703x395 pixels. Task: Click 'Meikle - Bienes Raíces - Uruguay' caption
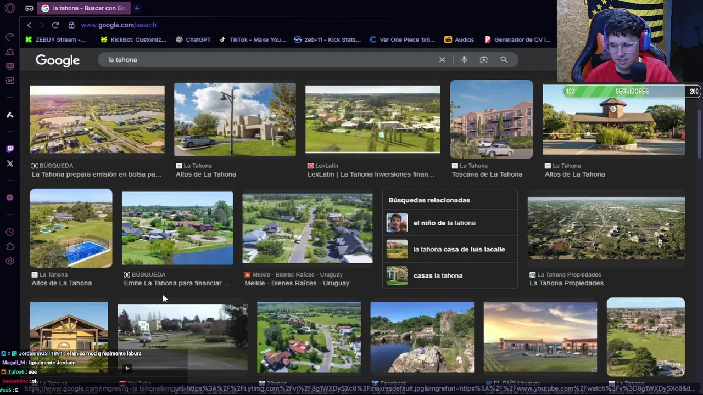[297, 283]
